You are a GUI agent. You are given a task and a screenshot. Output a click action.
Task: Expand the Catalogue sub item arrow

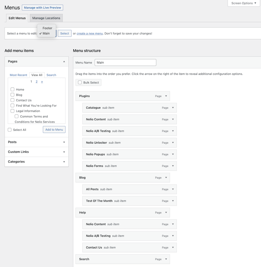click(x=173, y=108)
